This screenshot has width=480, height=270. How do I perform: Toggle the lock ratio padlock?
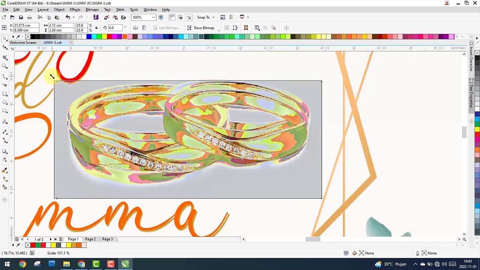pos(96,28)
